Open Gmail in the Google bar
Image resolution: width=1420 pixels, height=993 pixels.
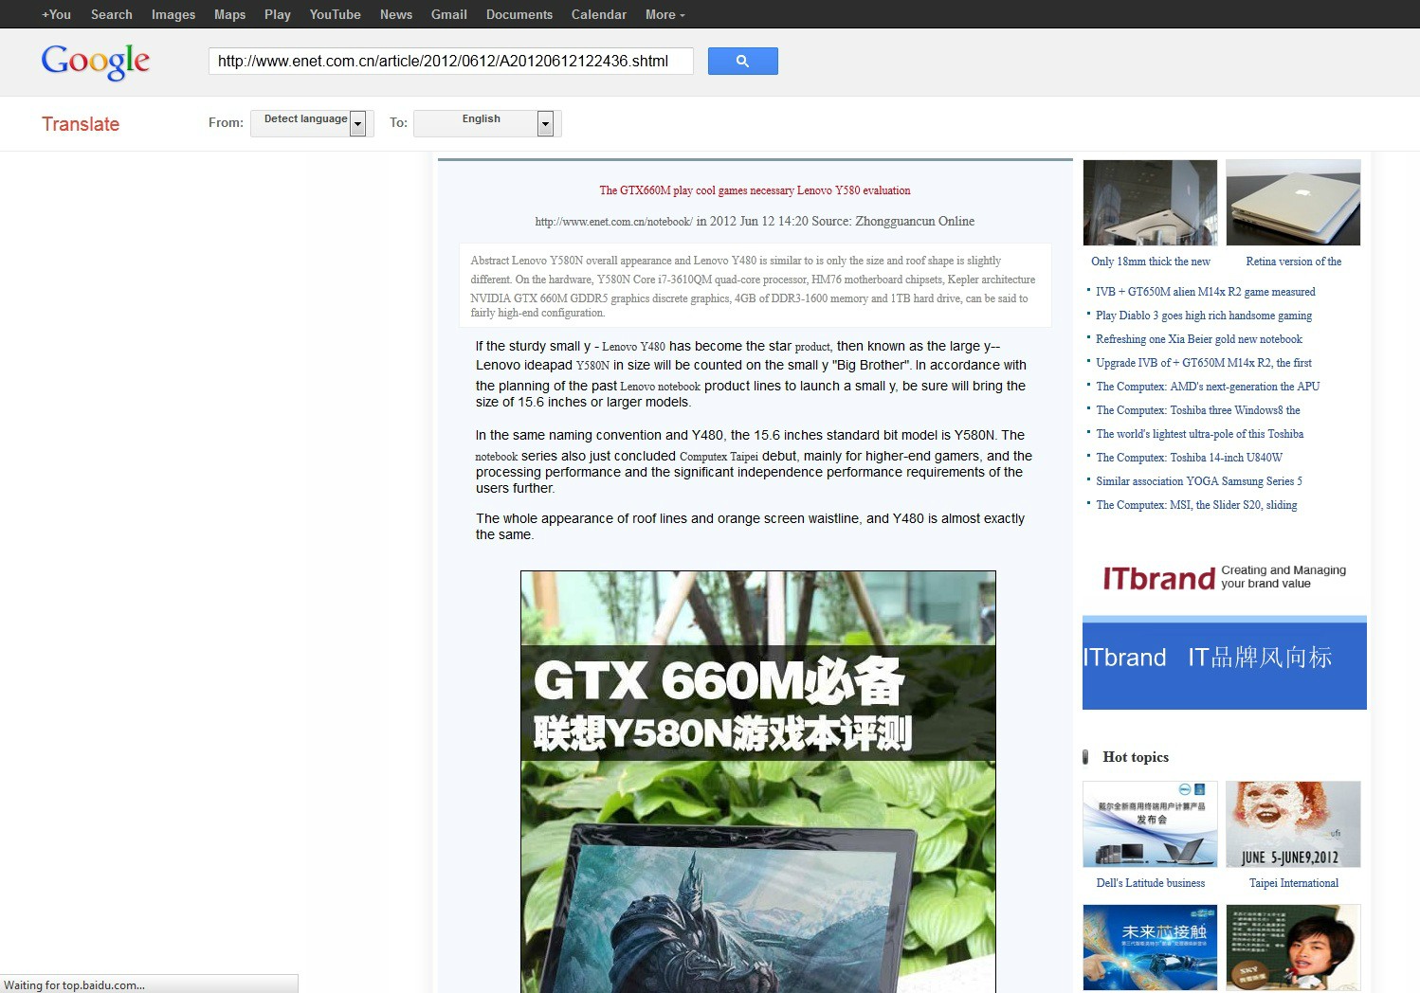(449, 14)
